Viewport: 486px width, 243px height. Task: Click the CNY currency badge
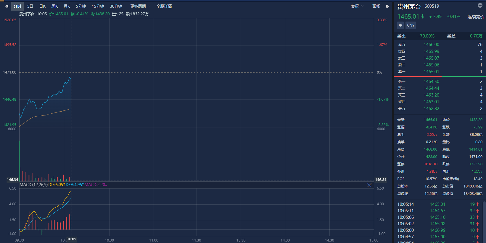pos(411,25)
